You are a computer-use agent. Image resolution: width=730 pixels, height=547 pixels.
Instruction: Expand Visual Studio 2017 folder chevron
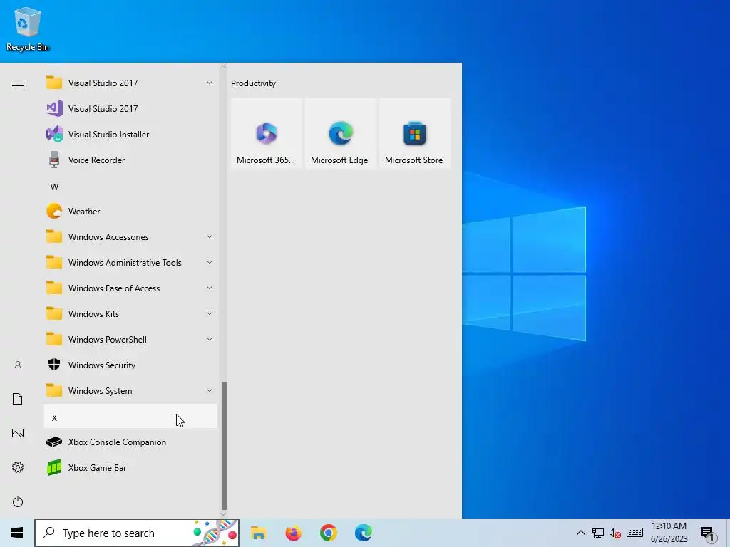coord(210,83)
